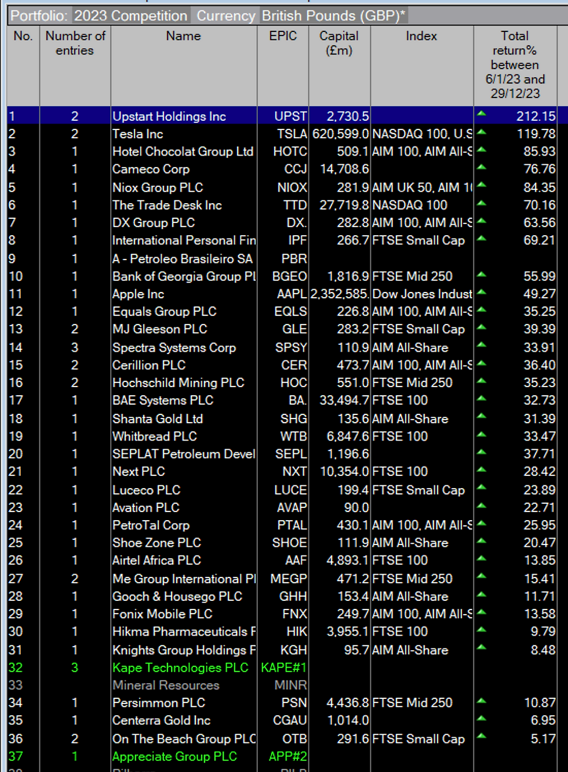Click the SPSY ticker cell
This screenshot has height=772, width=568.
click(291, 347)
